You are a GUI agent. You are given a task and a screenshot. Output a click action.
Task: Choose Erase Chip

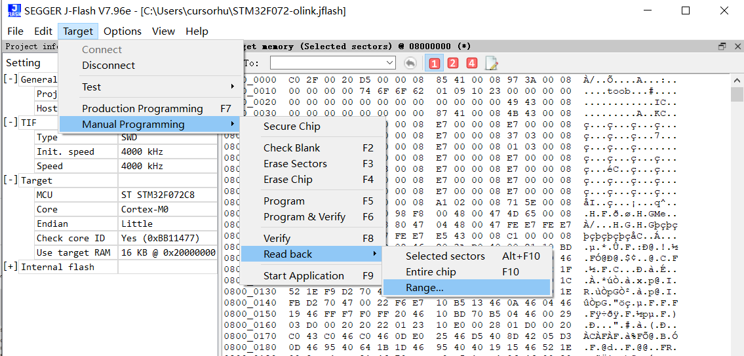point(311,180)
